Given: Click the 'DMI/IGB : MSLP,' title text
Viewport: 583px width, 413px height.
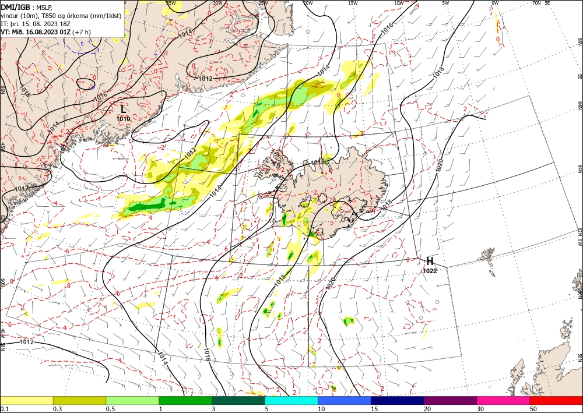Looking at the screenshot, I should pyautogui.click(x=26, y=7).
